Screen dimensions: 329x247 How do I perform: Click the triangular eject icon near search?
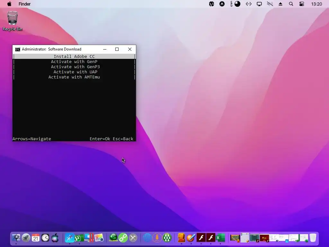click(x=280, y=4)
